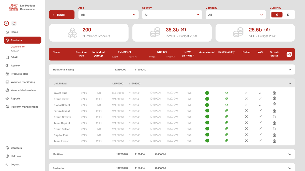
Task: Switch currency to Euro
Action: coord(277,15)
